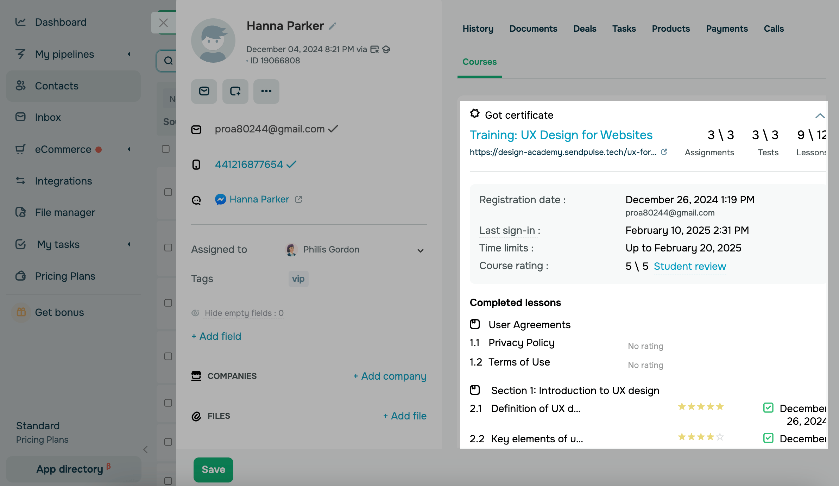Click the add deal icon button

pyautogui.click(x=235, y=91)
